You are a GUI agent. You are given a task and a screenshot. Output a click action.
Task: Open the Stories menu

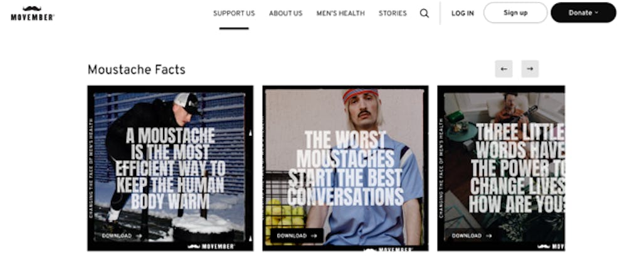pyautogui.click(x=393, y=13)
